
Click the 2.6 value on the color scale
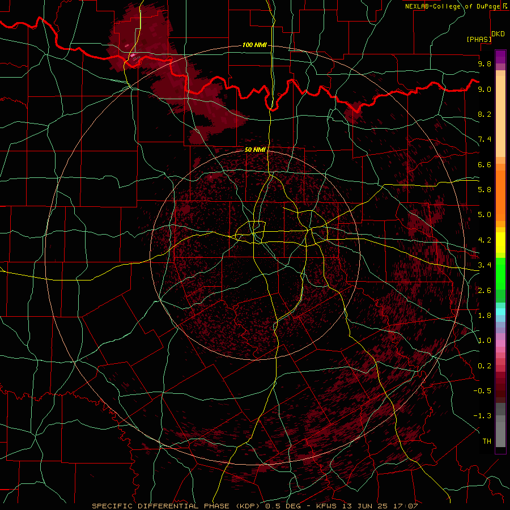484,291
